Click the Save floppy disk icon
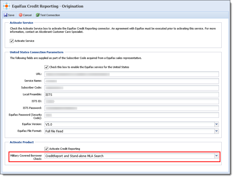The width and height of the screenshot is (234, 178). click(6, 15)
